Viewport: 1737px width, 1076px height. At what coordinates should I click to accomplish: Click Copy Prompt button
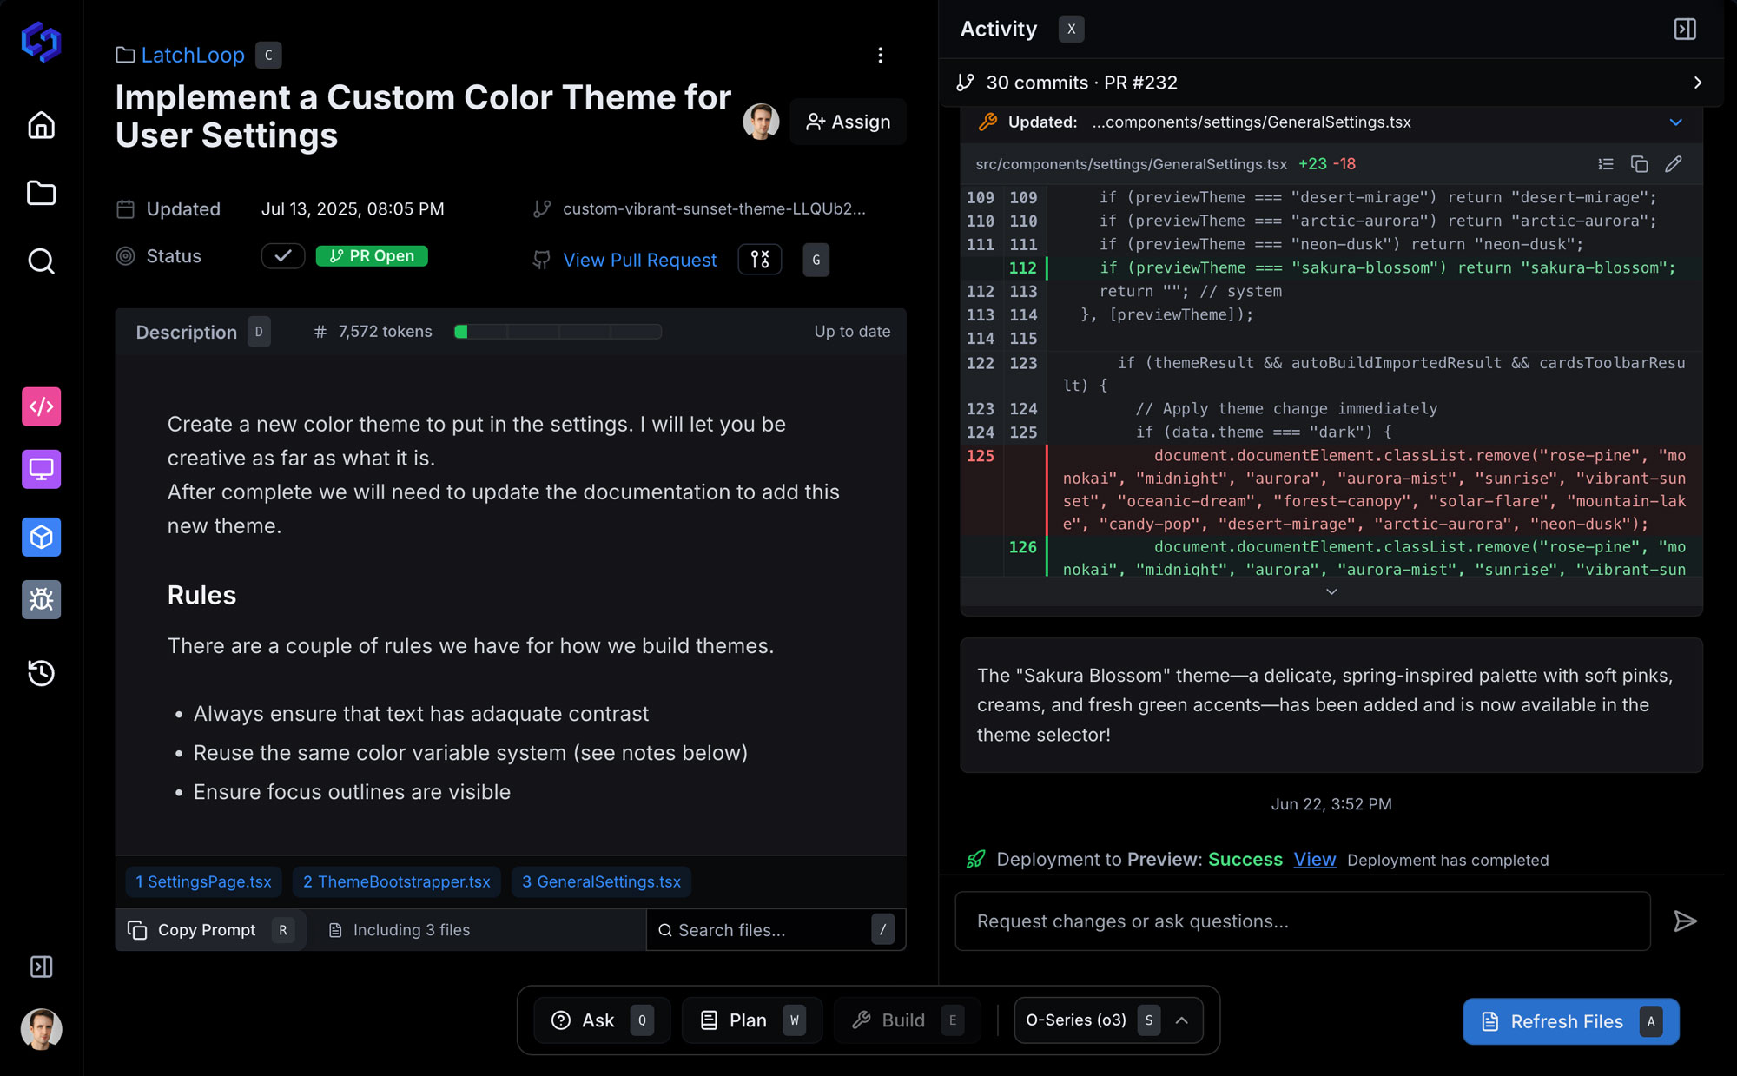(209, 930)
